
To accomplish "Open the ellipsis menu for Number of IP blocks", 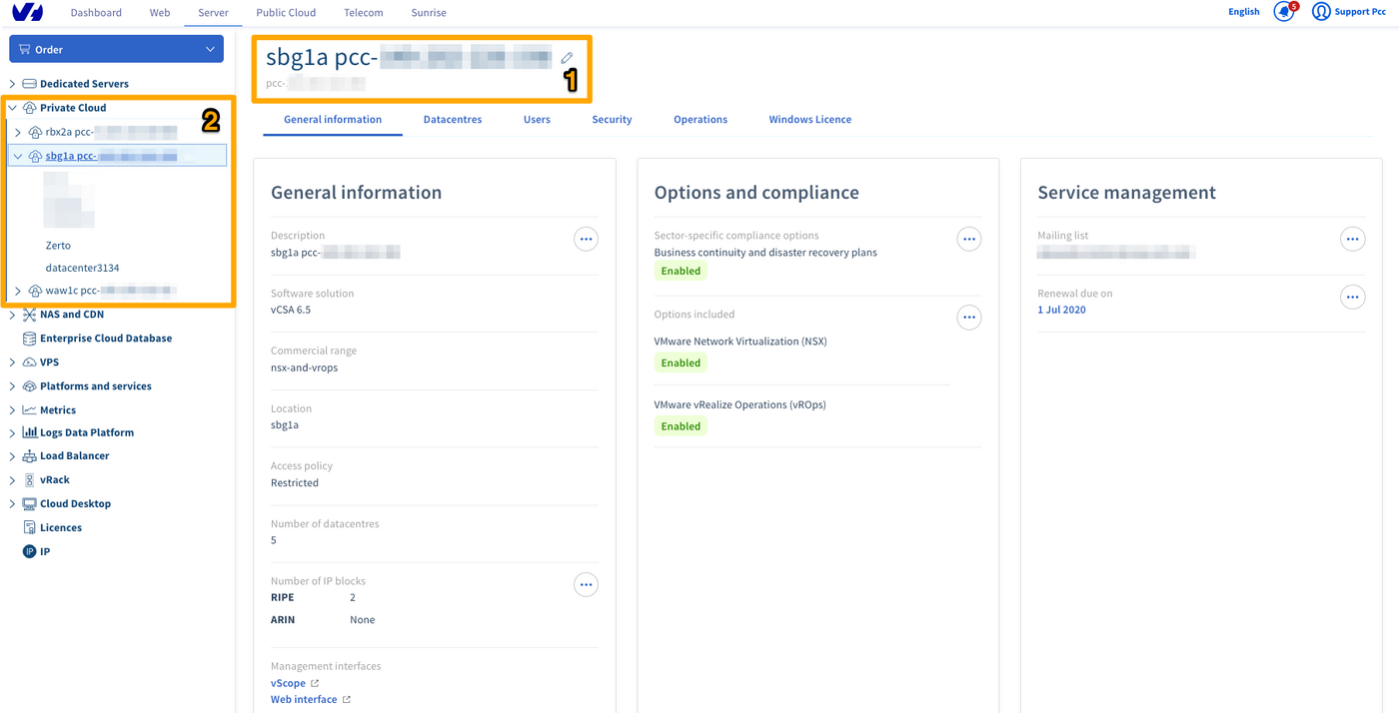I will pos(586,585).
